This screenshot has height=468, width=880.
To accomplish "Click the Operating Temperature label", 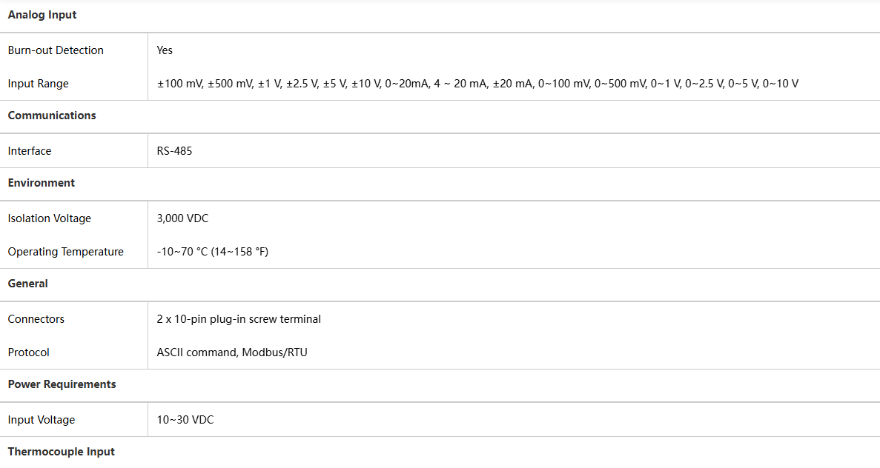I will (66, 252).
